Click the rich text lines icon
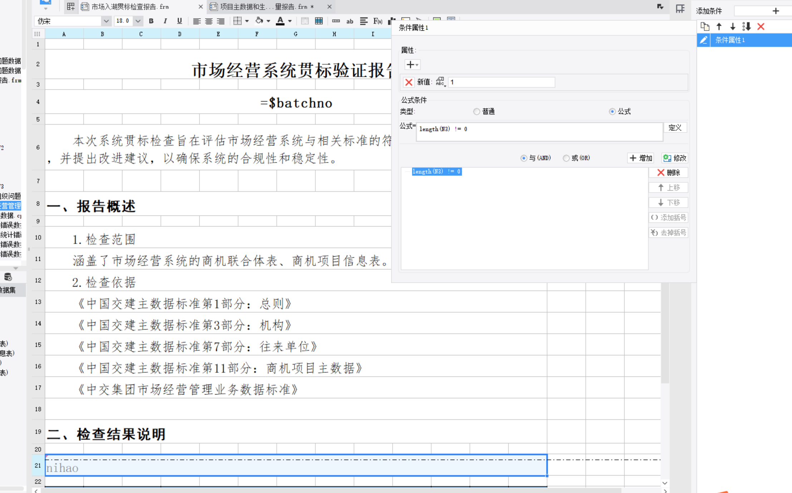This screenshot has width=792, height=493. 364,21
